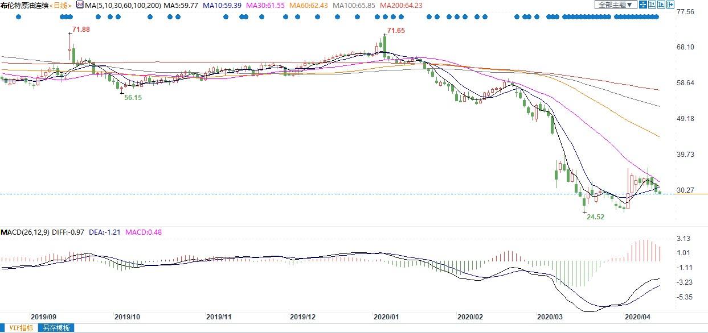This screenshot has height=333, width=708.
Task: Click the 71.65 peak price label
Action: (395, 30)
